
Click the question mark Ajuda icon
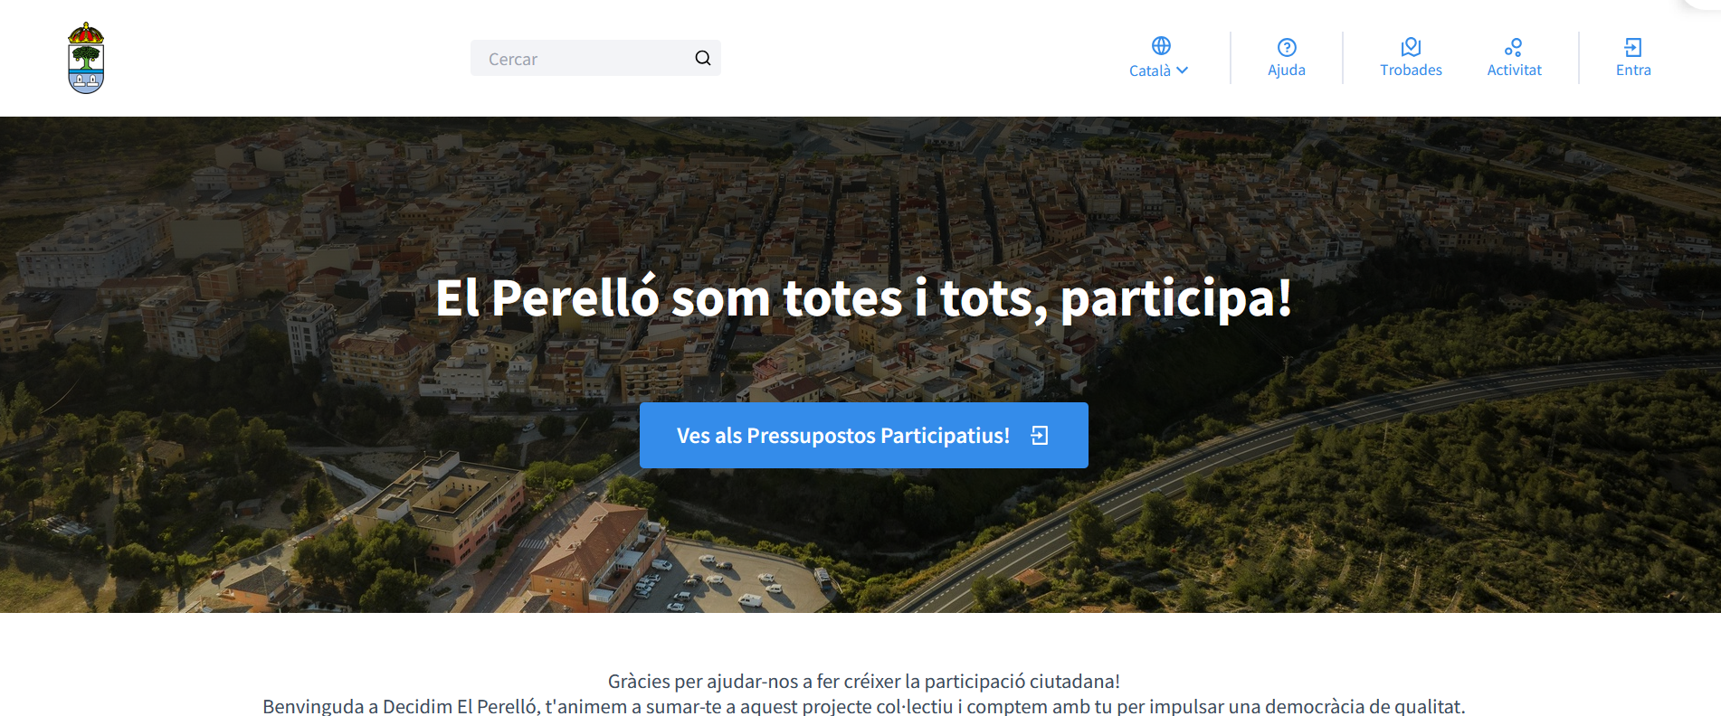tap(1287, 47)
